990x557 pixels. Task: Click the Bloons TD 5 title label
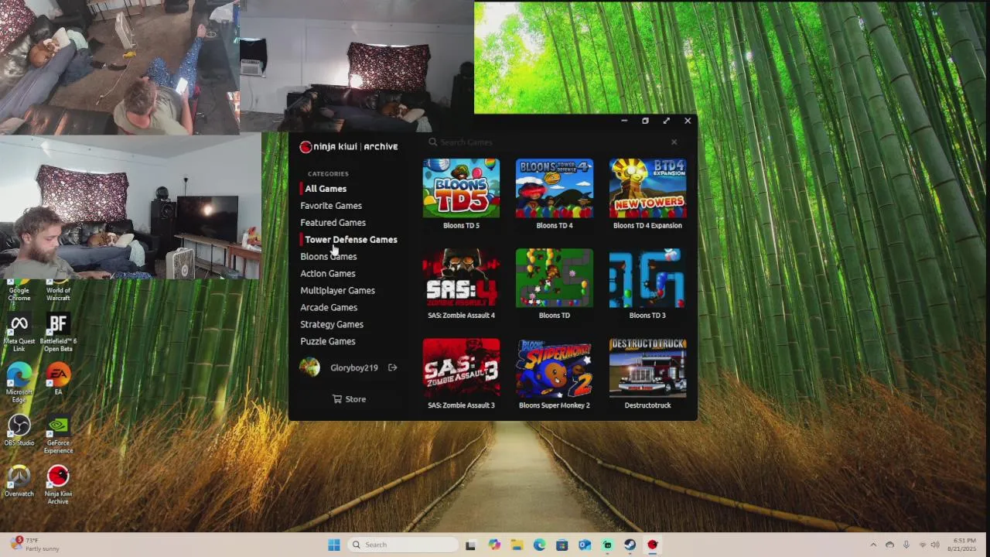(461, 226)
